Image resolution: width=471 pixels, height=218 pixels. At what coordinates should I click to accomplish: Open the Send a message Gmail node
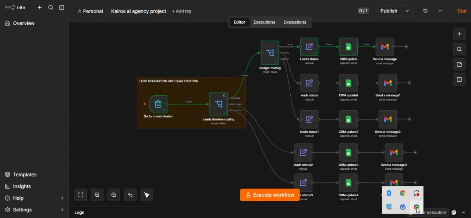385,47
